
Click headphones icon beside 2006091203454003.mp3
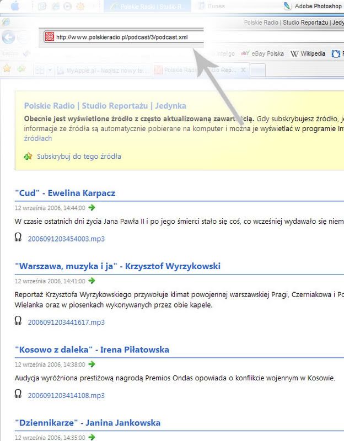pos(18,238)
